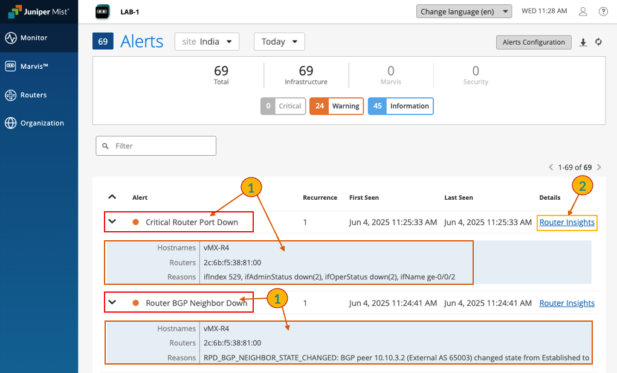
Task: Collapse the Router BGP Neighbor Down alert
Action: (112, 302)
